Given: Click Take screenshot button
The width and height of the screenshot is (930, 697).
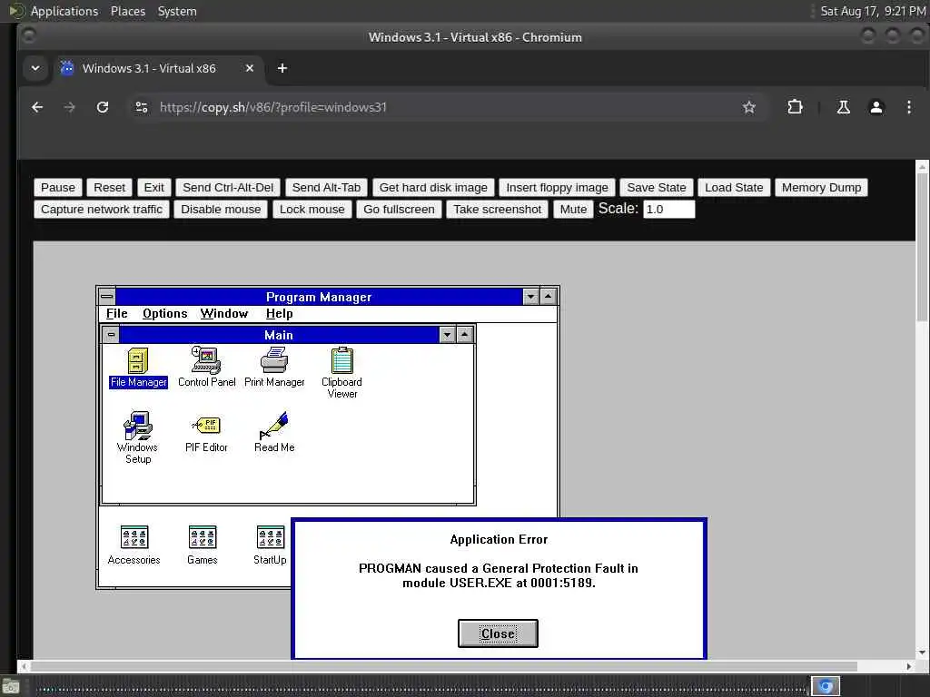Looking at the screenshot, I should 497,210.
